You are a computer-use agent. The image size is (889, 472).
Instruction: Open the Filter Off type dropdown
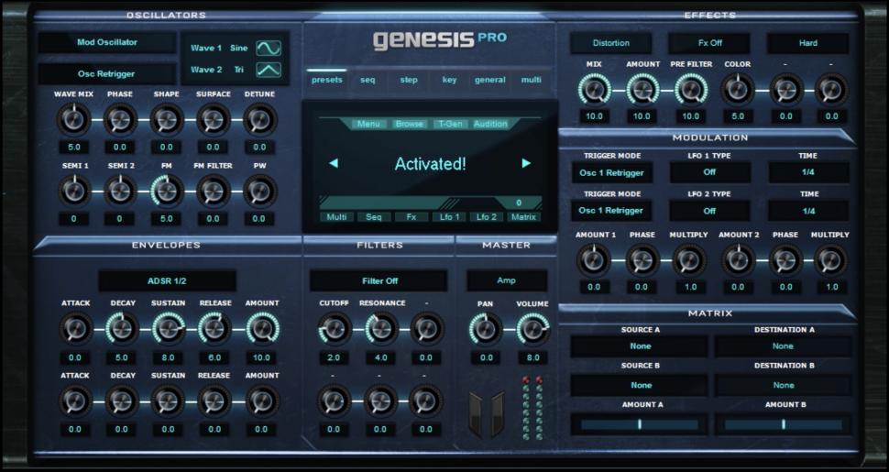[379, 280]
